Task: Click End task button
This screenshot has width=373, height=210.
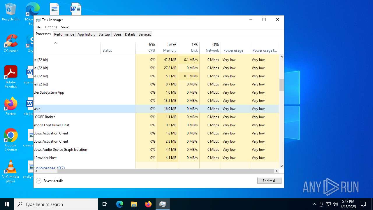Action: [269, 181]
